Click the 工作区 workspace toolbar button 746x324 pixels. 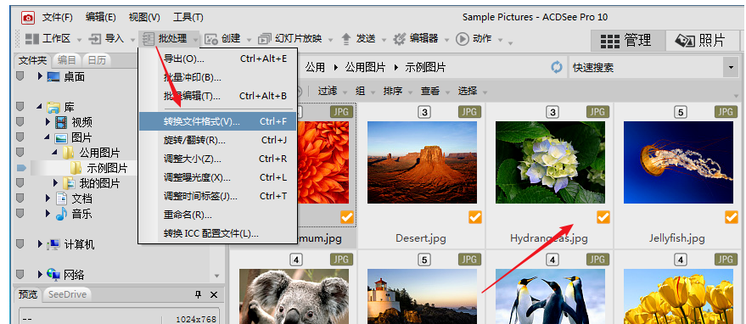(48, 39)
